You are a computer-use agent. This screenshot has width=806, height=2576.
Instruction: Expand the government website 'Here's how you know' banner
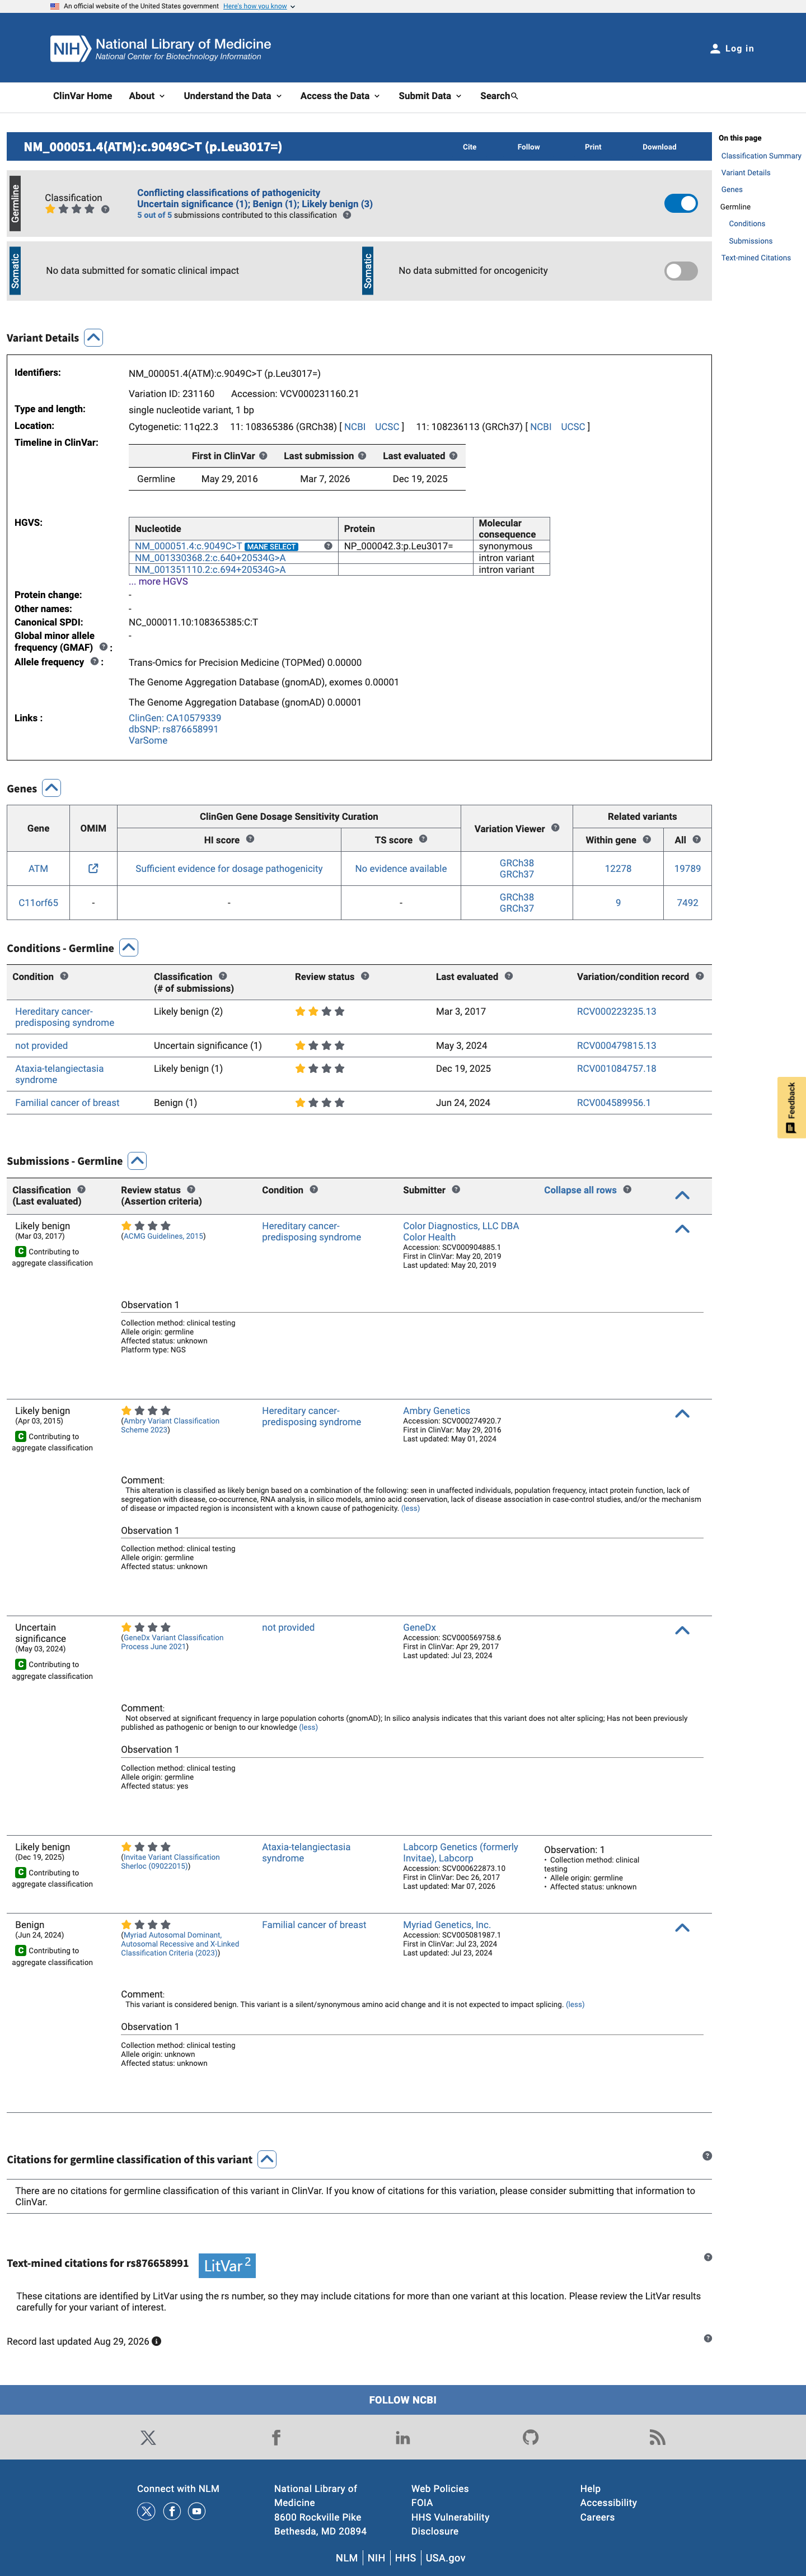tap(259, 6)
